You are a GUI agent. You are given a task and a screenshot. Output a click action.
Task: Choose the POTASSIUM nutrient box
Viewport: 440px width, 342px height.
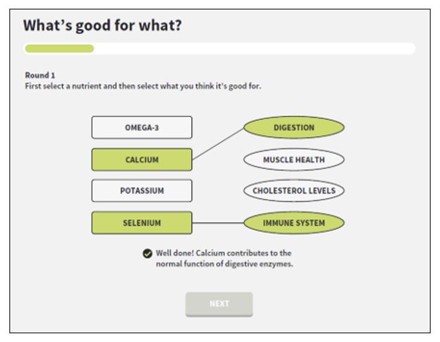(142, 190)
